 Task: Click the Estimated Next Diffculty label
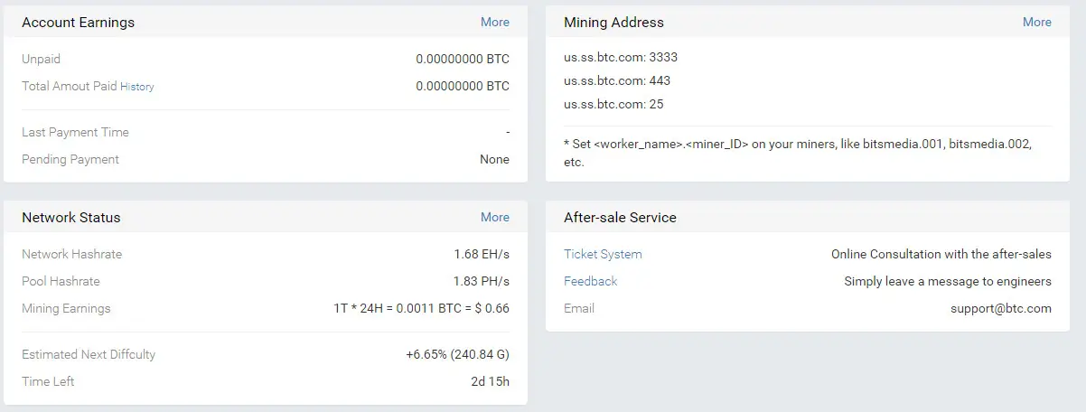(x=89, y=354)
